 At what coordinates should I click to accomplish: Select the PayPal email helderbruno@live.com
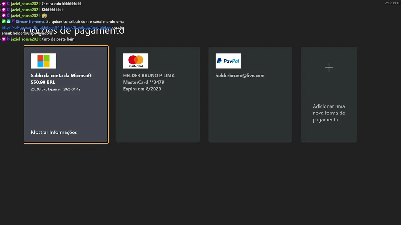pyautogui.click(x=240, y=75)
